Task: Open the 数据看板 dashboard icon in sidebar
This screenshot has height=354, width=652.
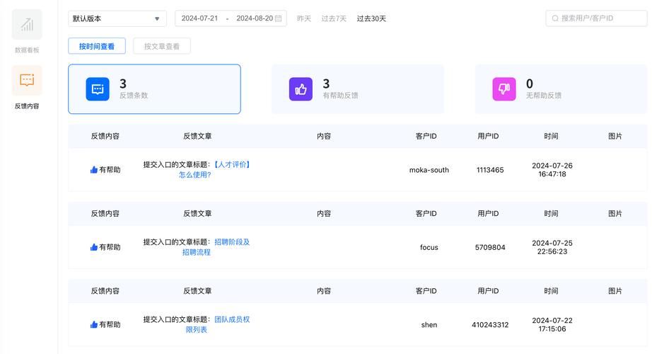Action: [27, 25]
